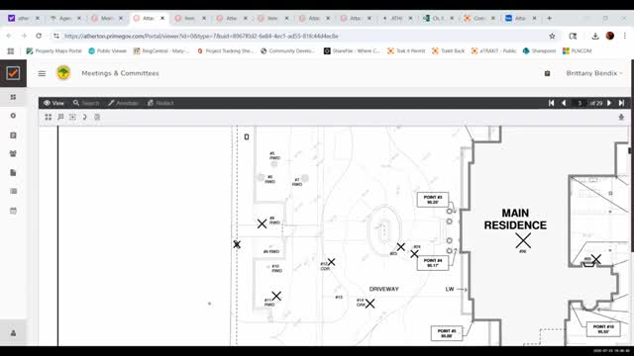Open the Property Maps Portal bookmark
Viewport: 634px width, 356px height.
point(53,50)
